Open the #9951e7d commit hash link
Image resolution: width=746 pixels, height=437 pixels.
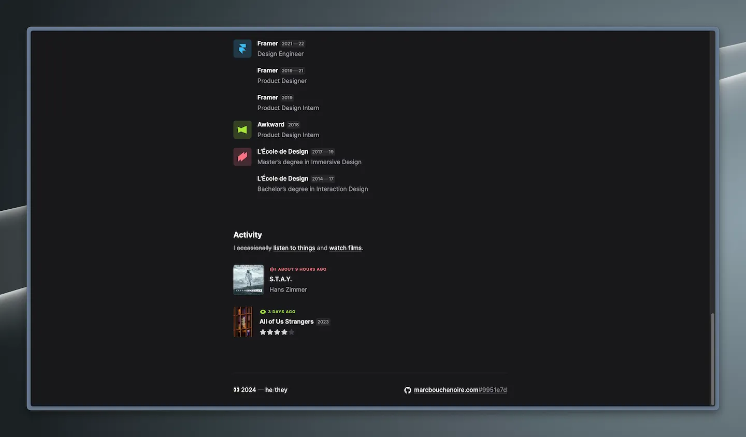(493, 390)
